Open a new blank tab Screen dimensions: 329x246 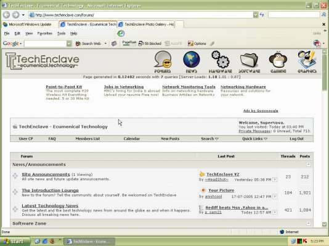179,25
